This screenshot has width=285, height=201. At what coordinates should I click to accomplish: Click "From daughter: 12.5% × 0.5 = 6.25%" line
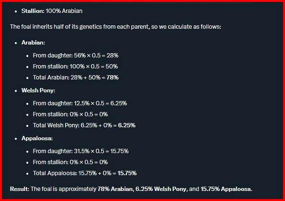80,103
